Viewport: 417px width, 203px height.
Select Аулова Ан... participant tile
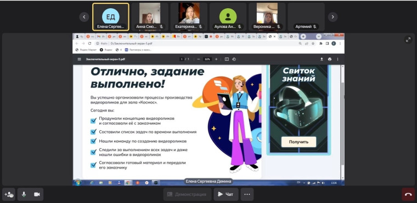(x=228, y=17)
